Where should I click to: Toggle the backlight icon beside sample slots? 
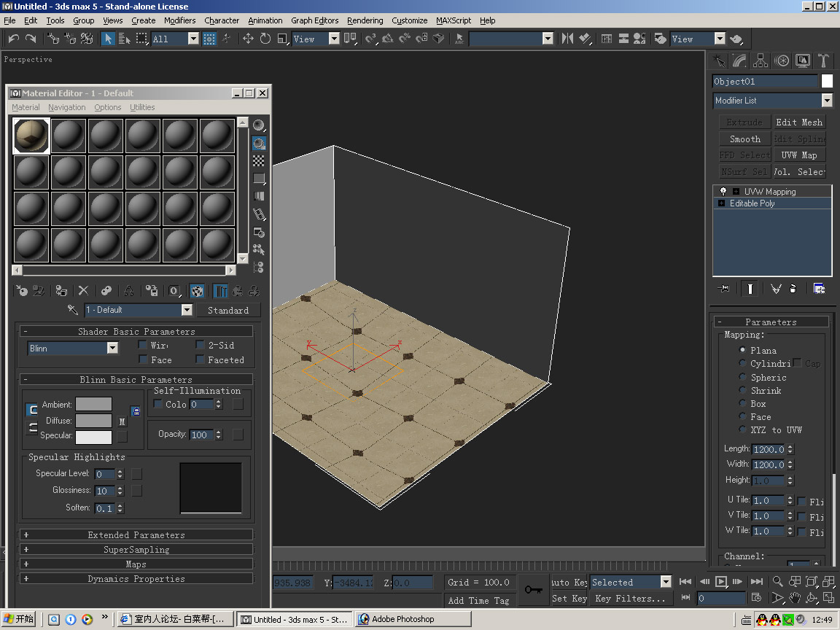(259, 143)
